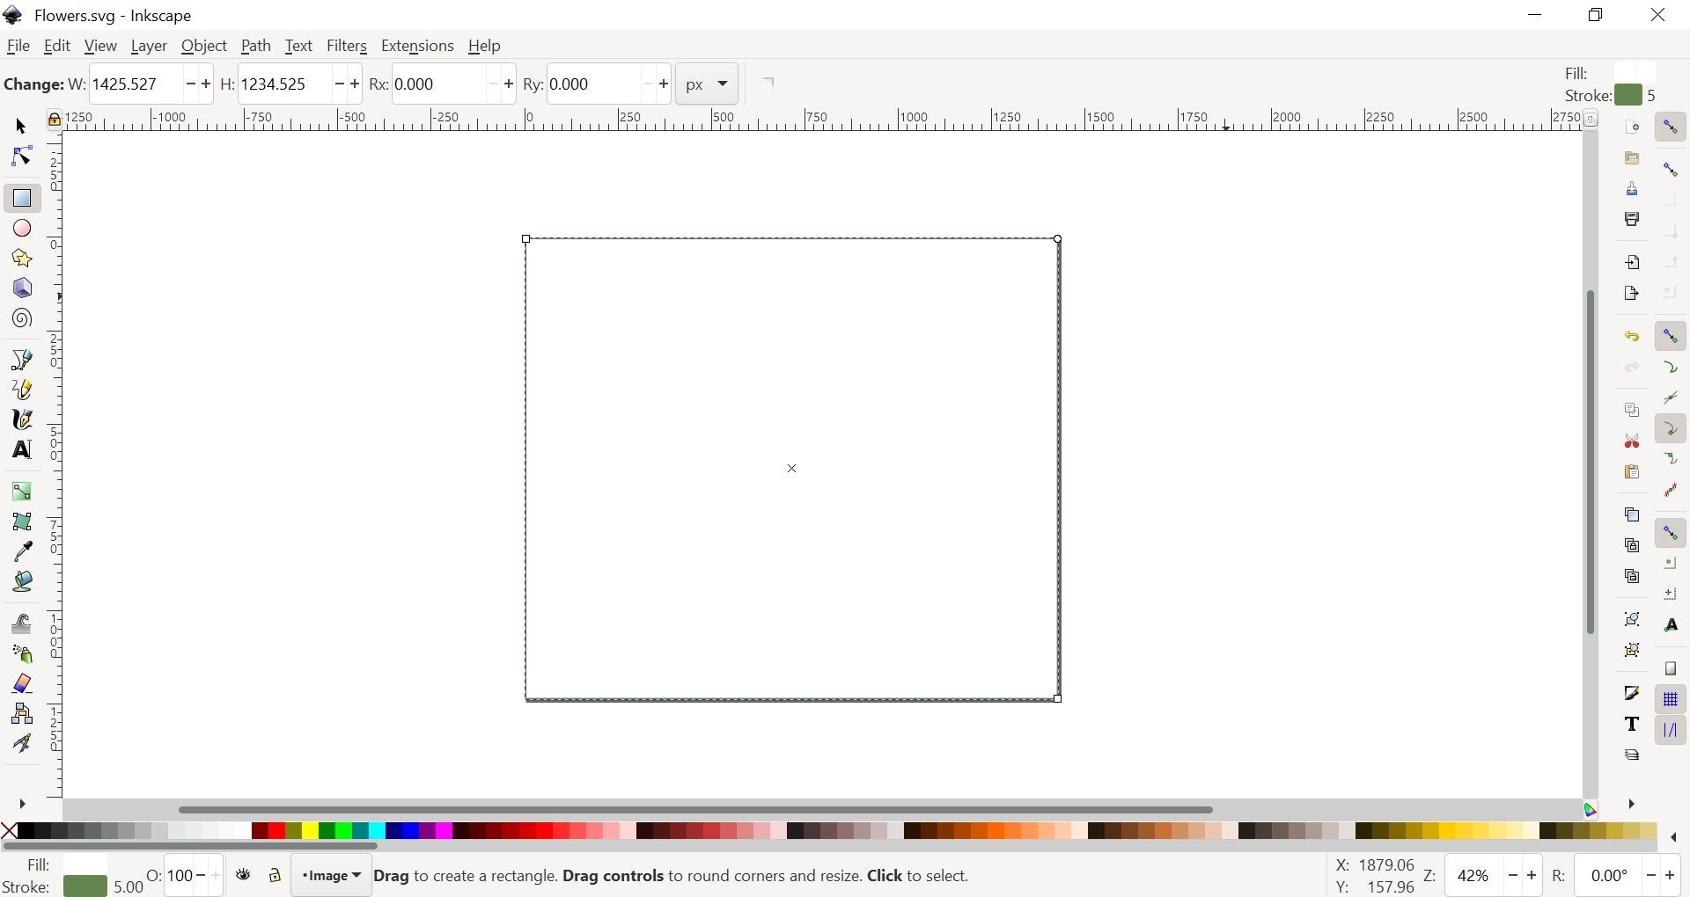Toggle snap to guide lines
1690x897 pixels.
(1671, 728)
